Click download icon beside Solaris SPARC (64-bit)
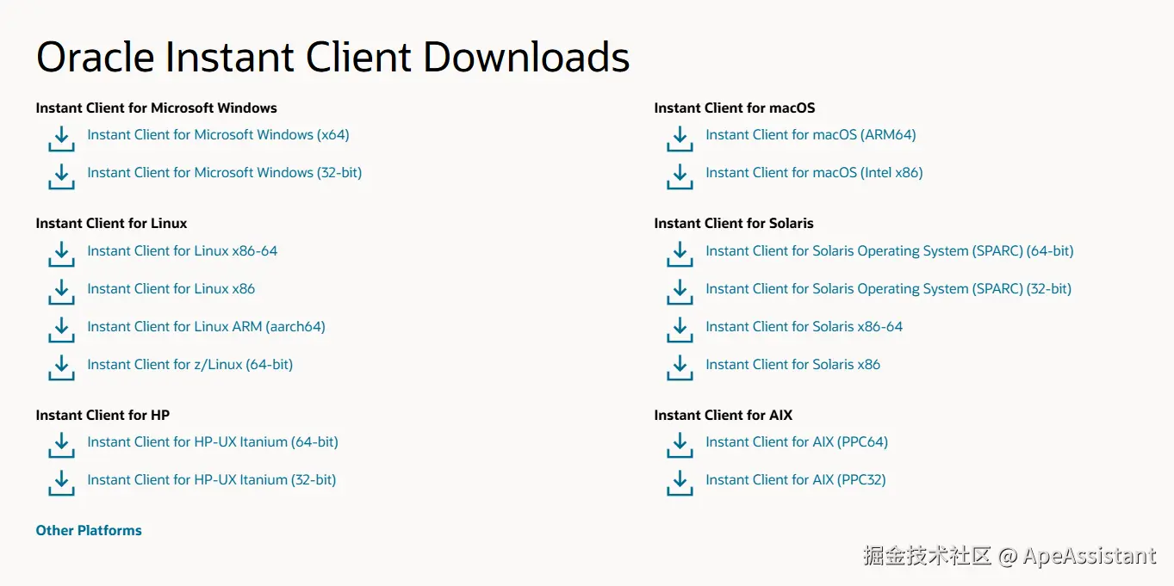 point(680,255)
